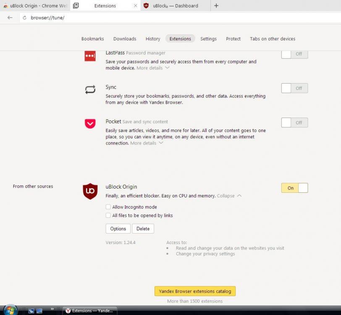The width and height of the screenshot is (341, 315).
Task: Expand More details for Pocket
Action: pyautogui.click(x=147, y=143)
